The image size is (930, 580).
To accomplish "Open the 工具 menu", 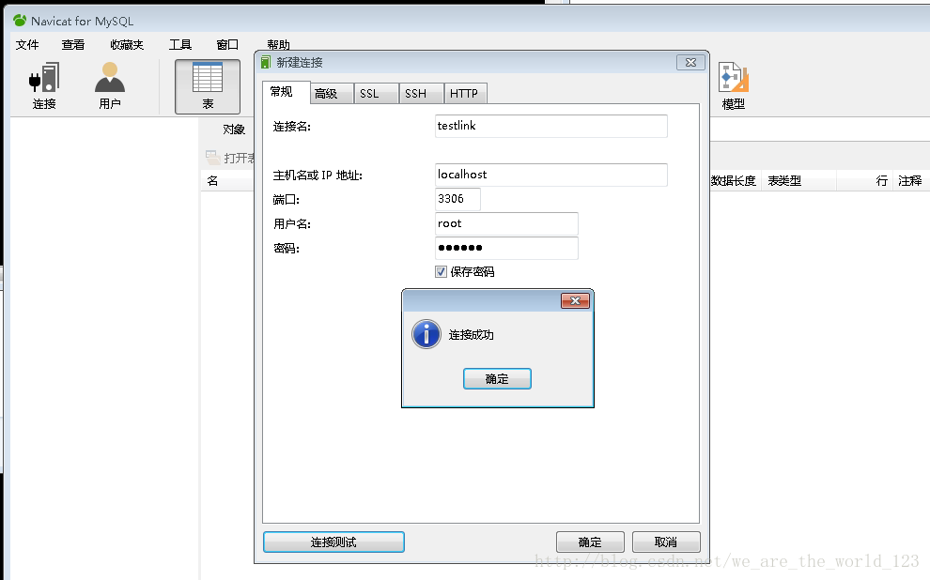I will pyautogui.click(x=180, y=45).
